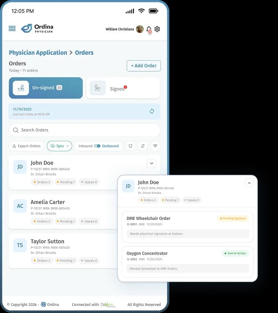
Task: Click the Sent to Vendor badge
Action: [235, 253]
